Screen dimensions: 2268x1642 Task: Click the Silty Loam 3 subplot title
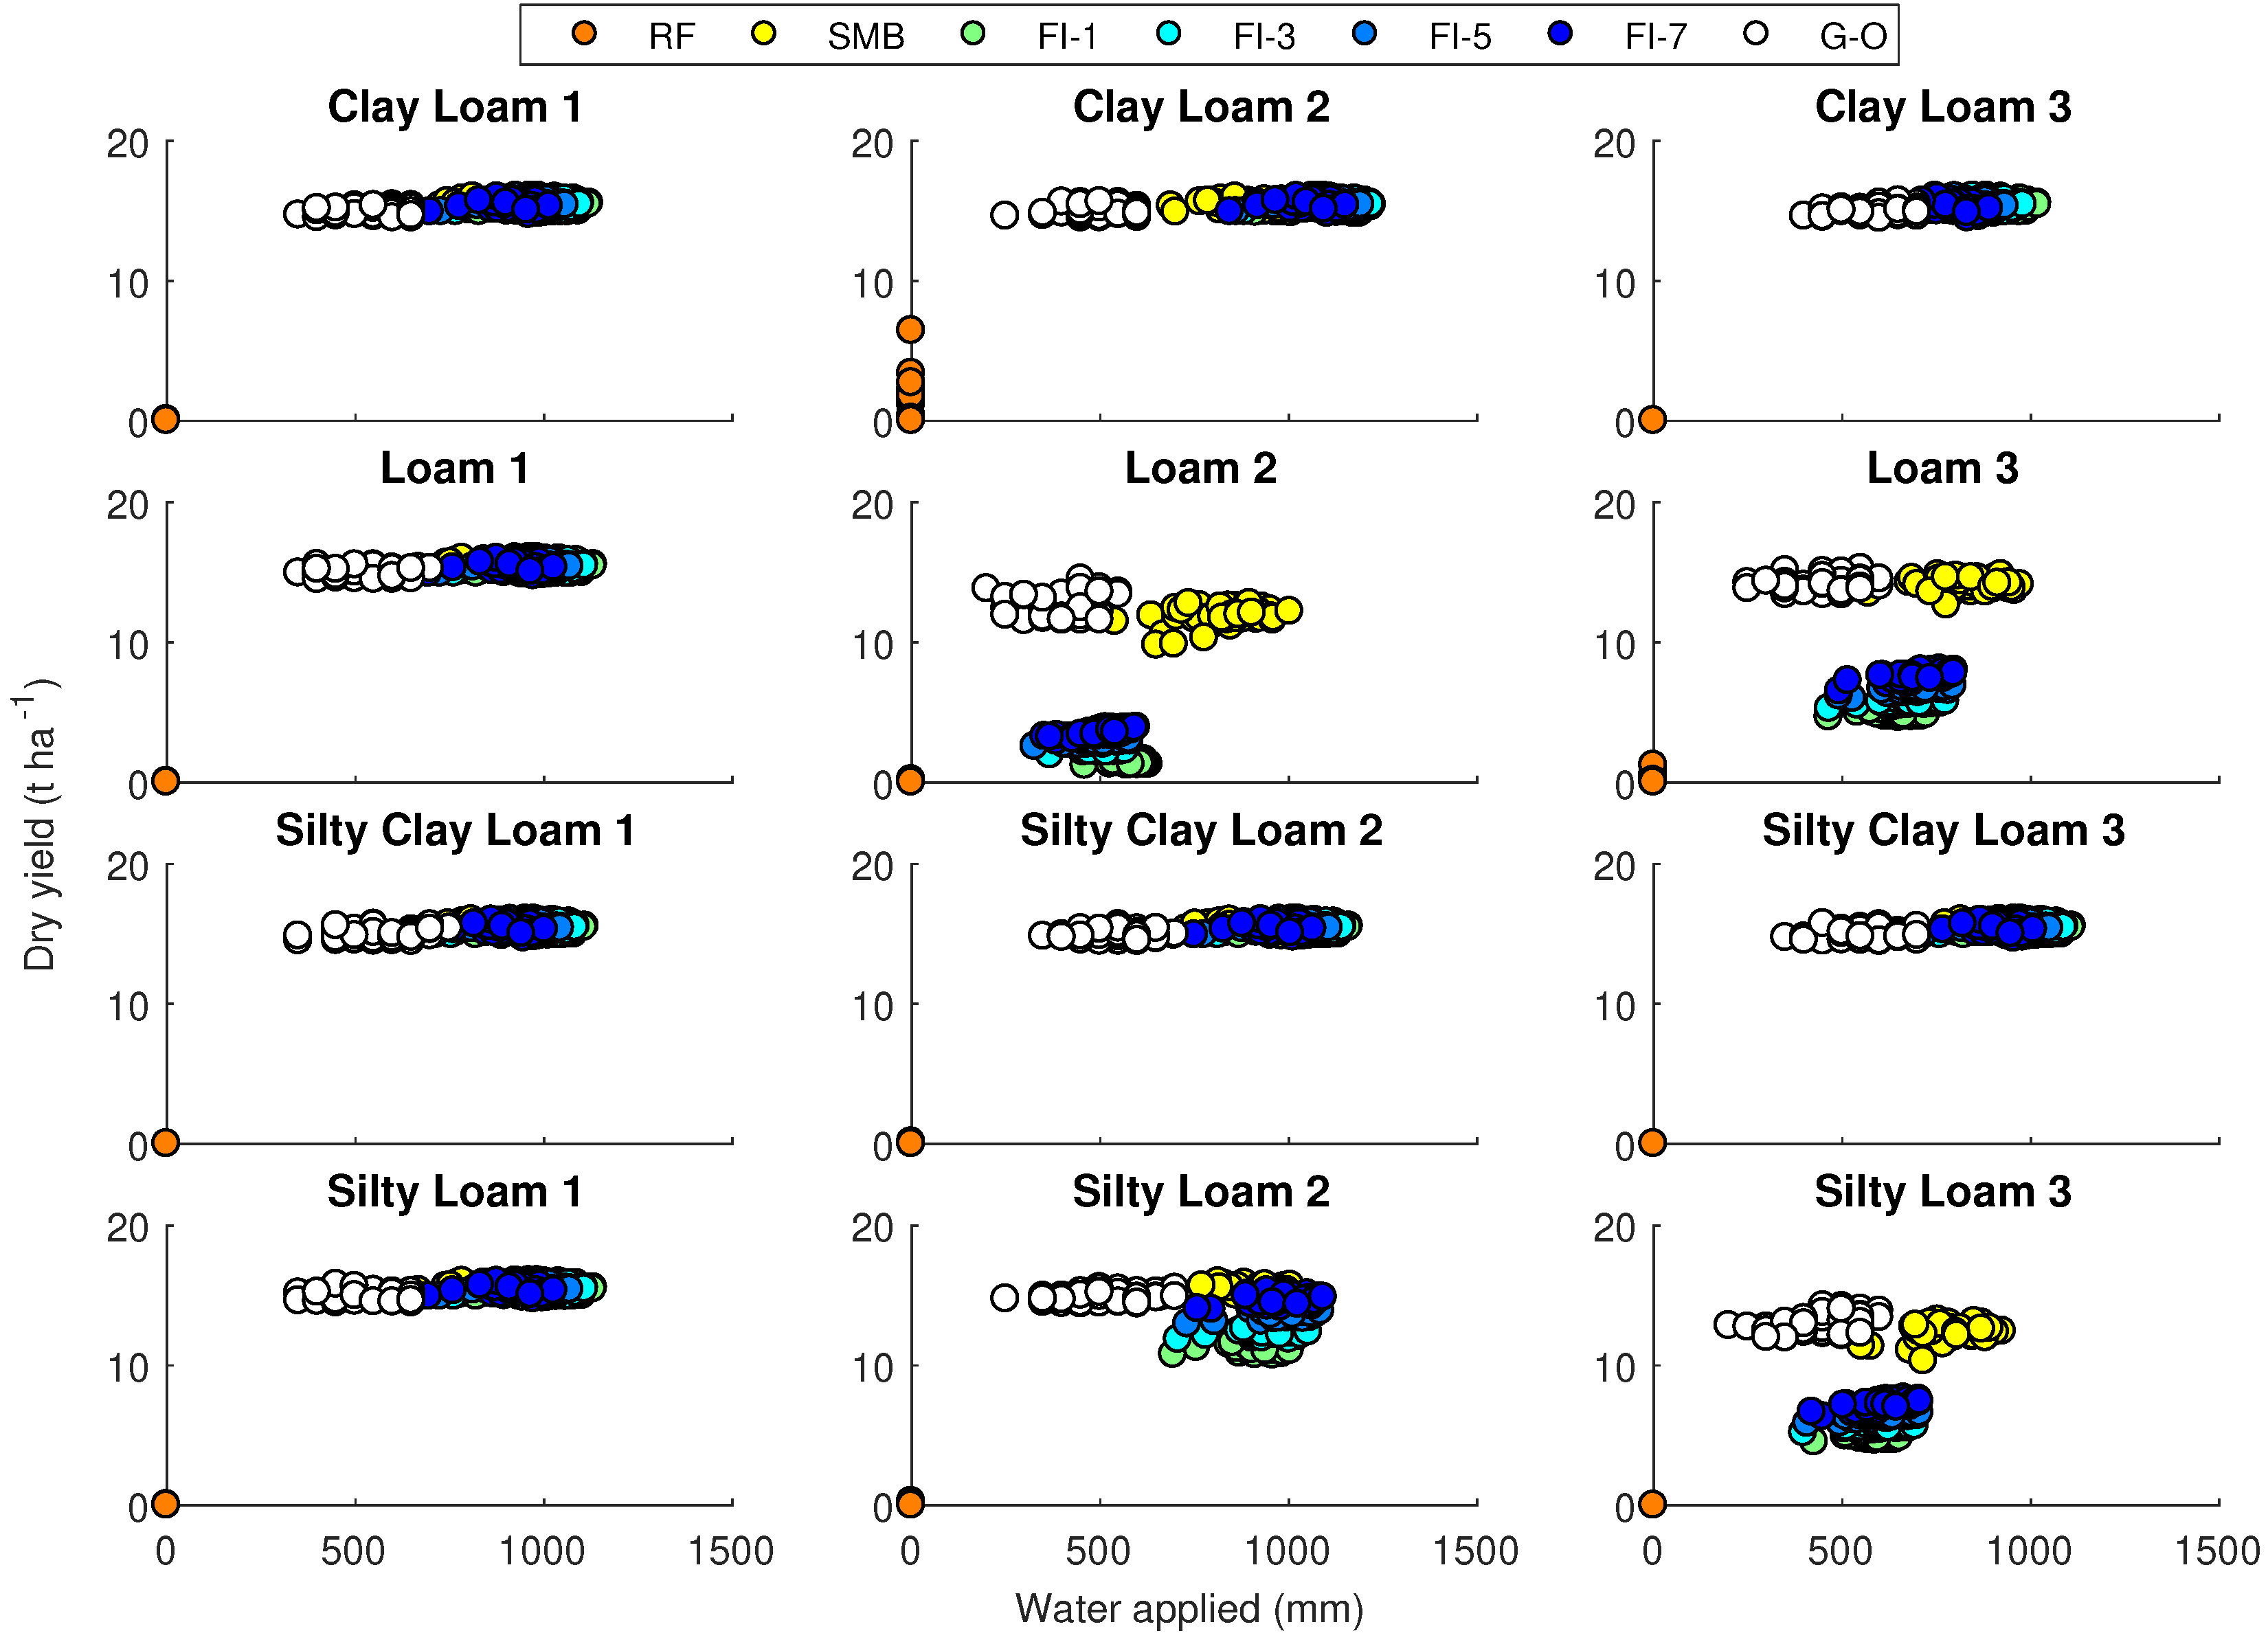pos(1942,1191)
